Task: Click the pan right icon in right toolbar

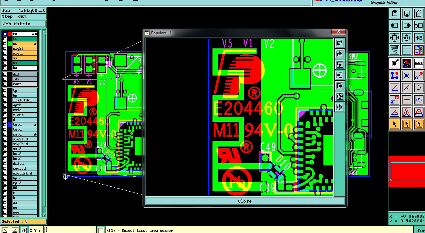Action: click(x=407, y=26)
